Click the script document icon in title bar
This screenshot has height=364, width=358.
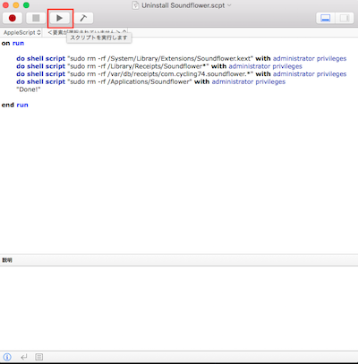[x=136, y=5]
